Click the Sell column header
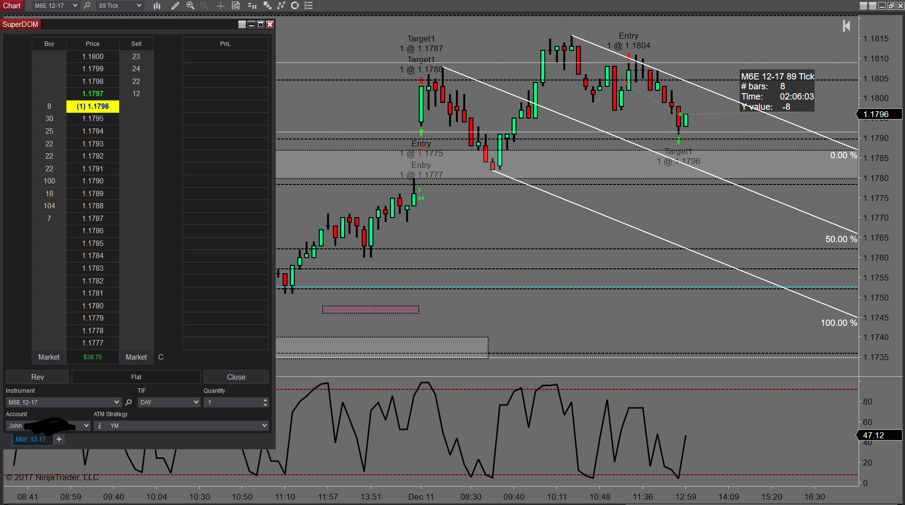905x505 pixels. (x=136, y=44)
